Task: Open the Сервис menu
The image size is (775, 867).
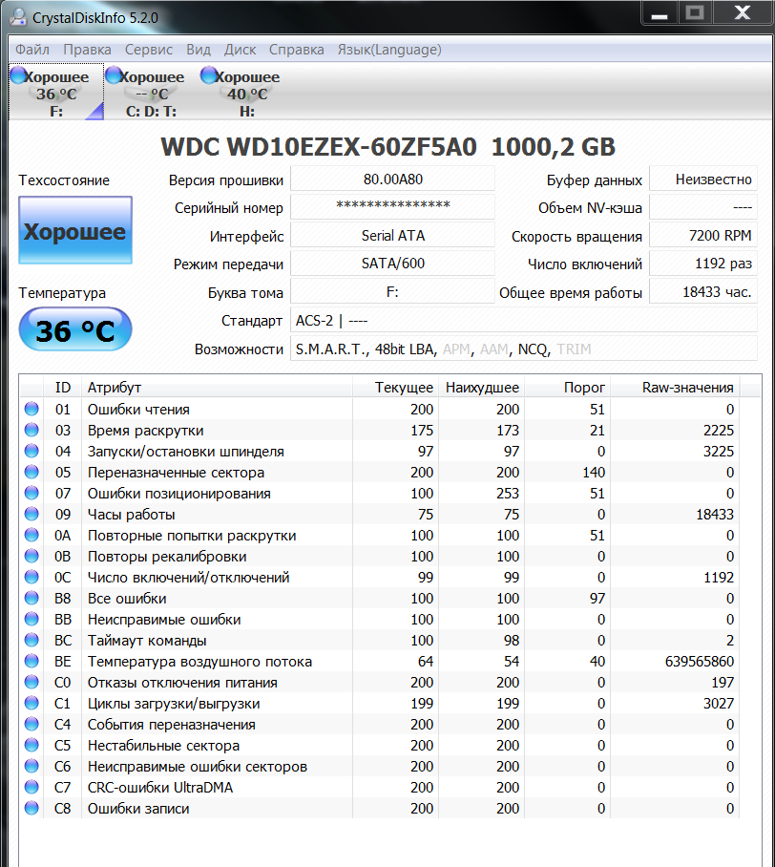Action: tap(149, 50)
